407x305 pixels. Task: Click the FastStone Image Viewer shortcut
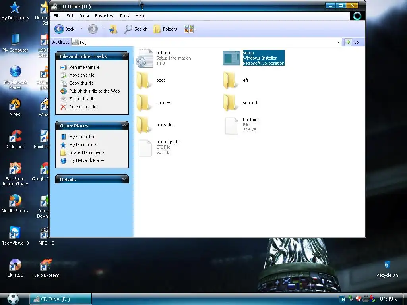tap(15, 174)
